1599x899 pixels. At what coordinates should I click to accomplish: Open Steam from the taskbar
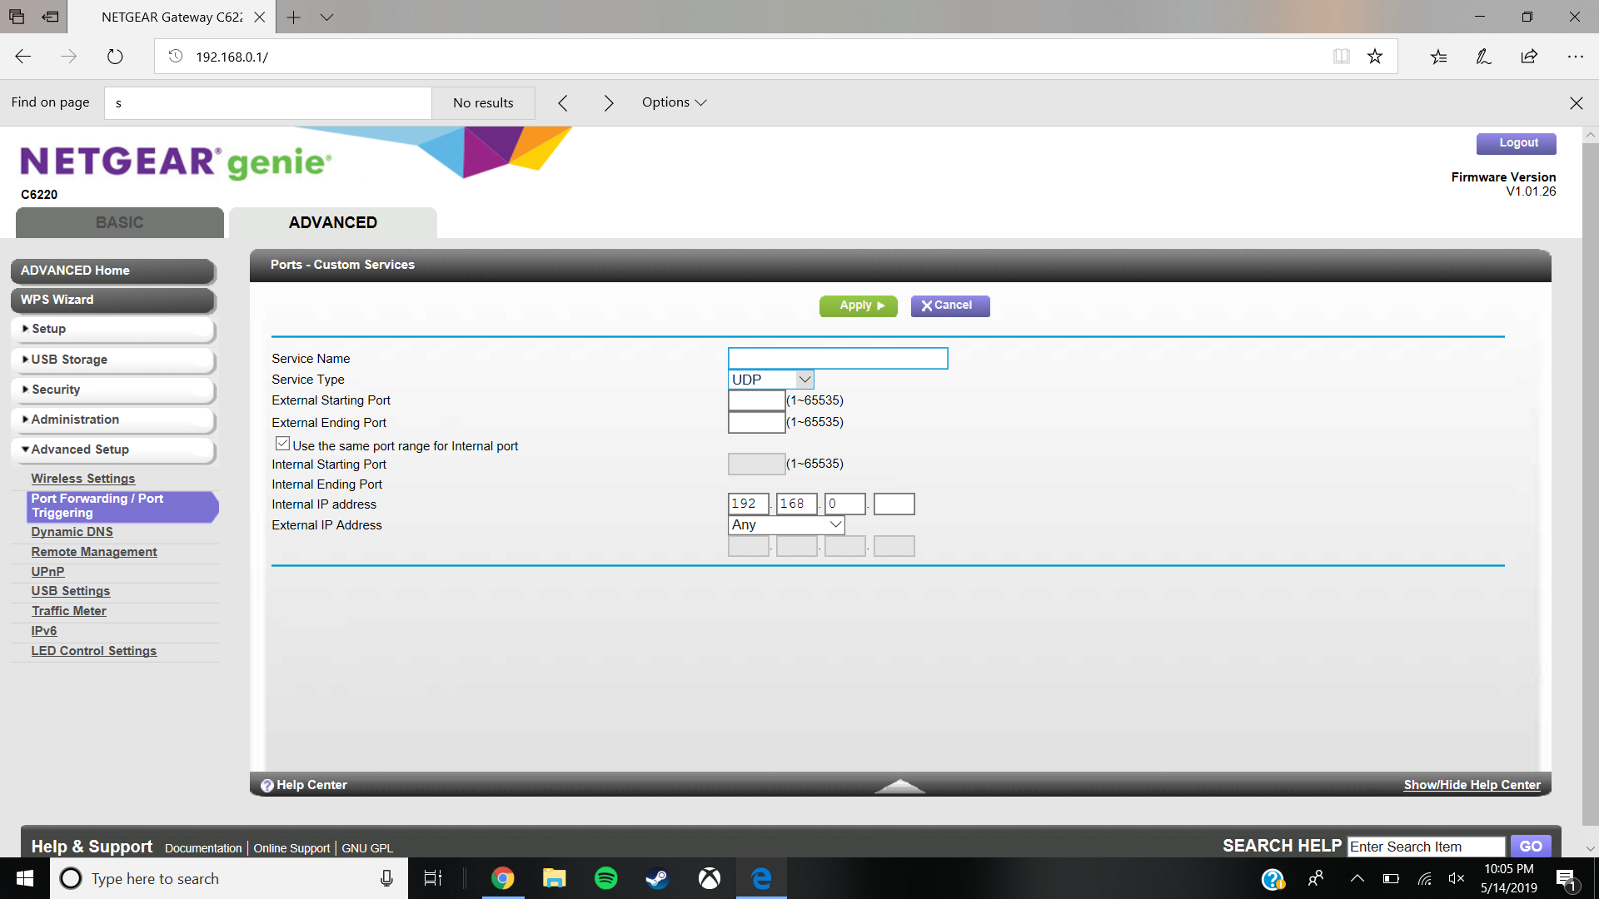[657, 878]
